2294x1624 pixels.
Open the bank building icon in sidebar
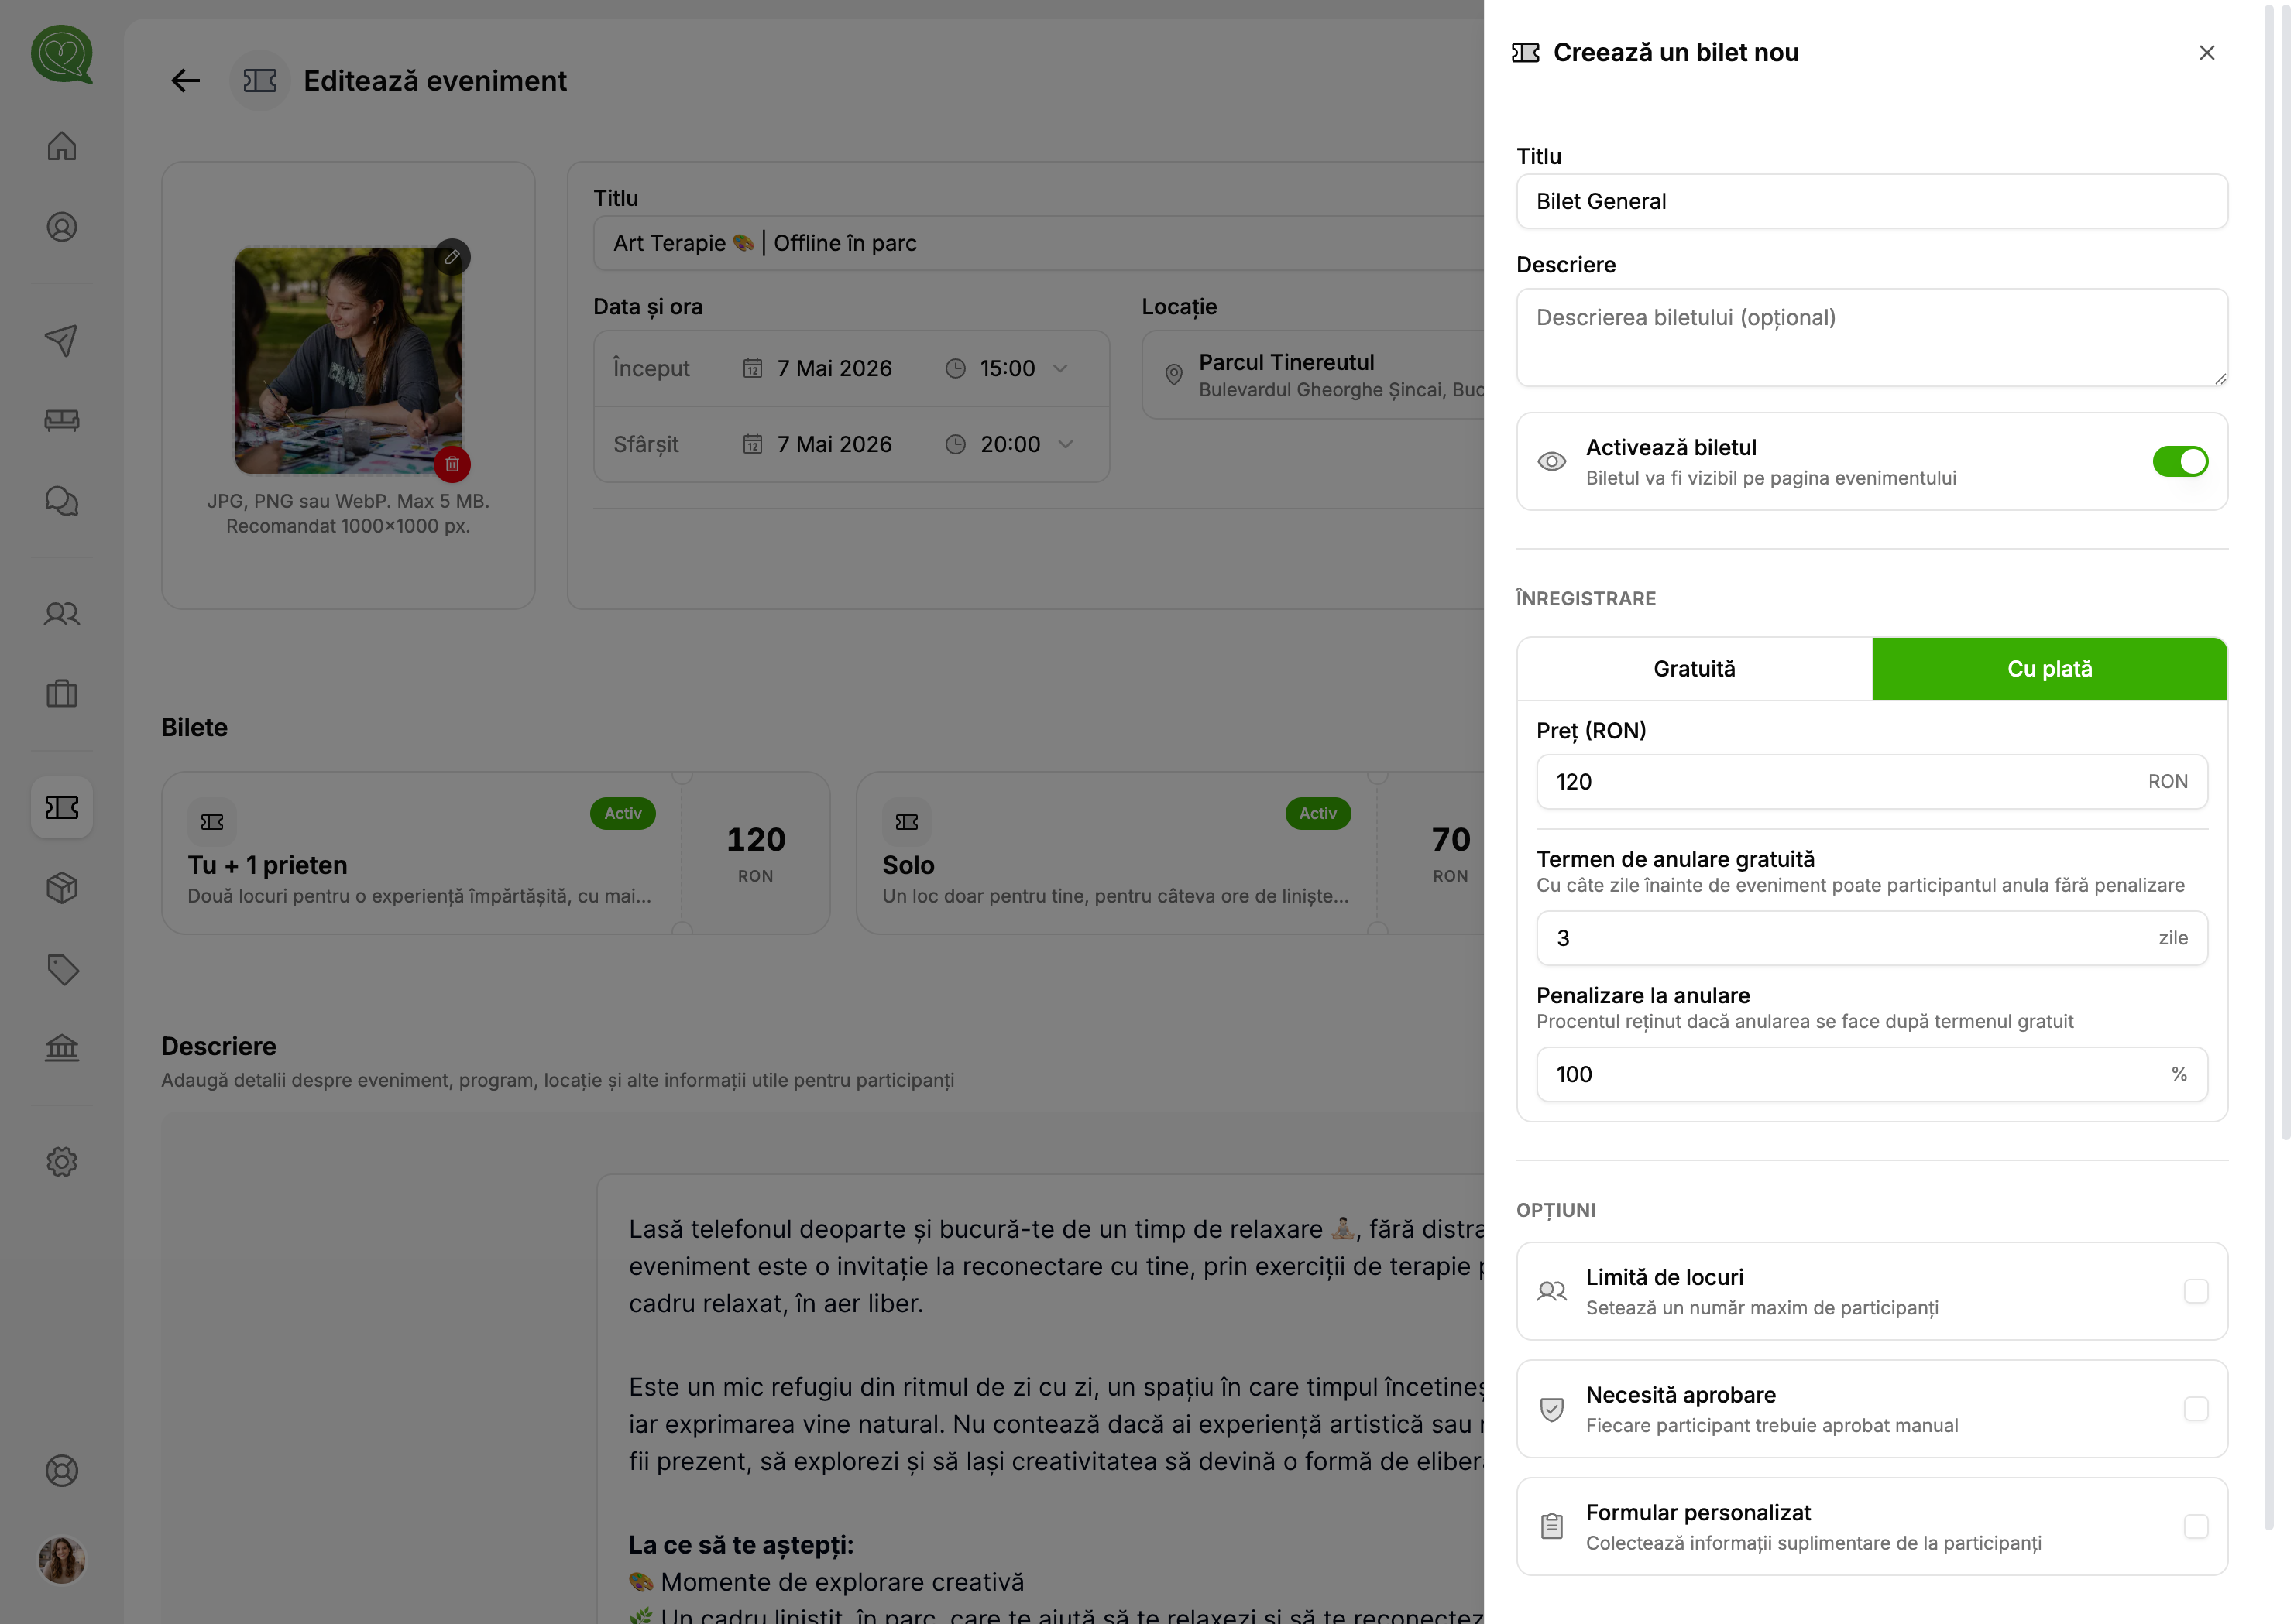coord(61,1048)
